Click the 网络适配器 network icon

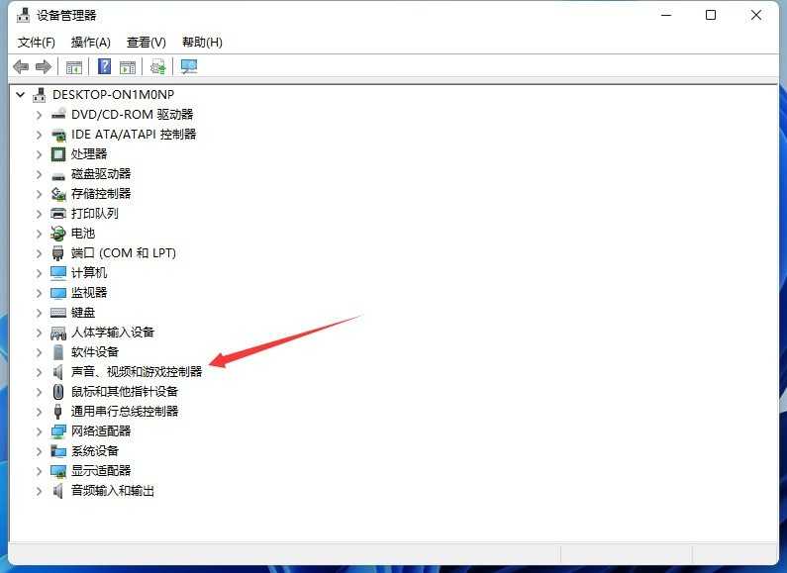point(58,431)
